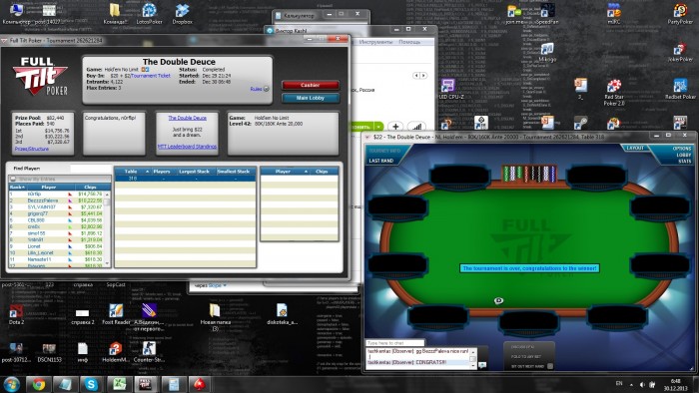Open the tournament Rules link
The height and width of the screenshot is (393, 699).
[x=256, y=89]
